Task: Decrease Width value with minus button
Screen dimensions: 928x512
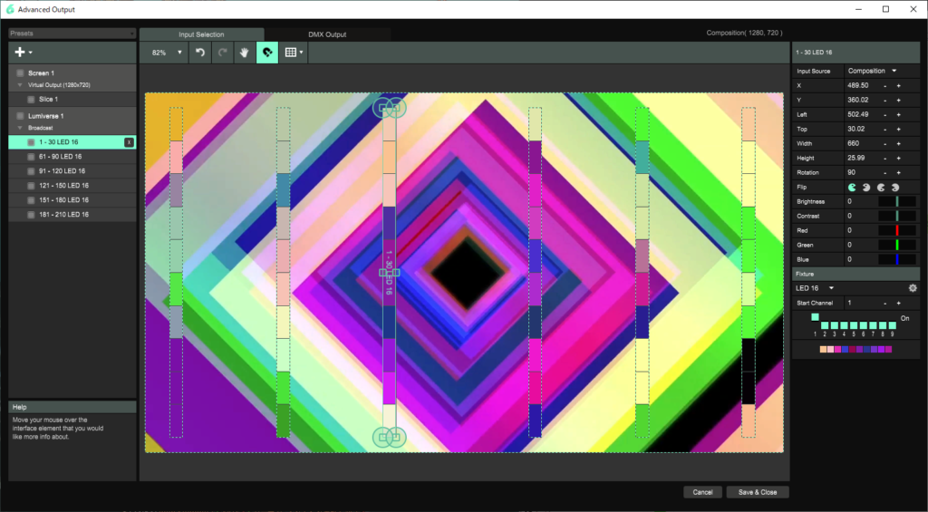Action: [x=885, y=144]
